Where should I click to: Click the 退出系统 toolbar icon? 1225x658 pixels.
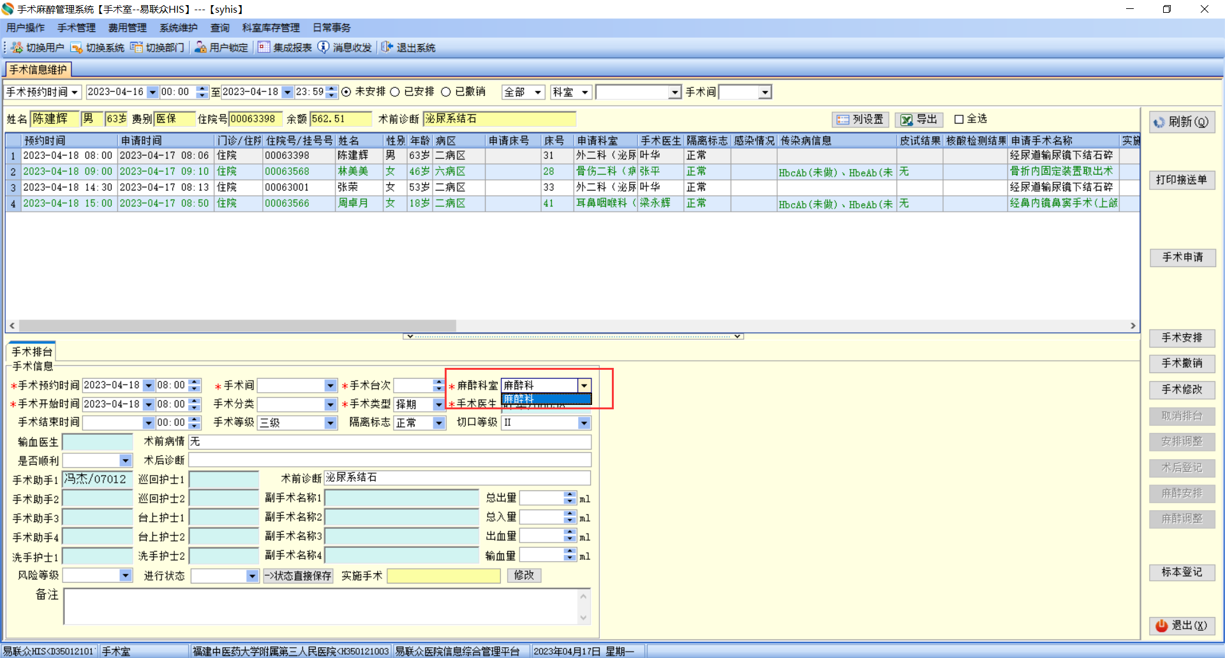click(387, 48)
